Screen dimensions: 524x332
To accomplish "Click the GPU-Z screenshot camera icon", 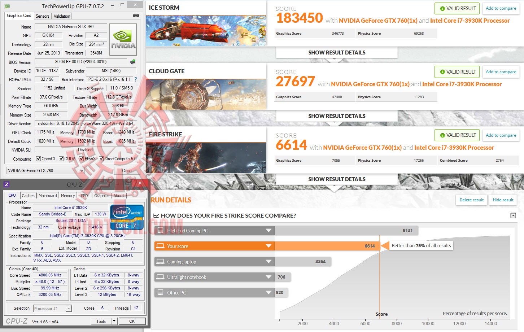I will click(x=136, y=16).
